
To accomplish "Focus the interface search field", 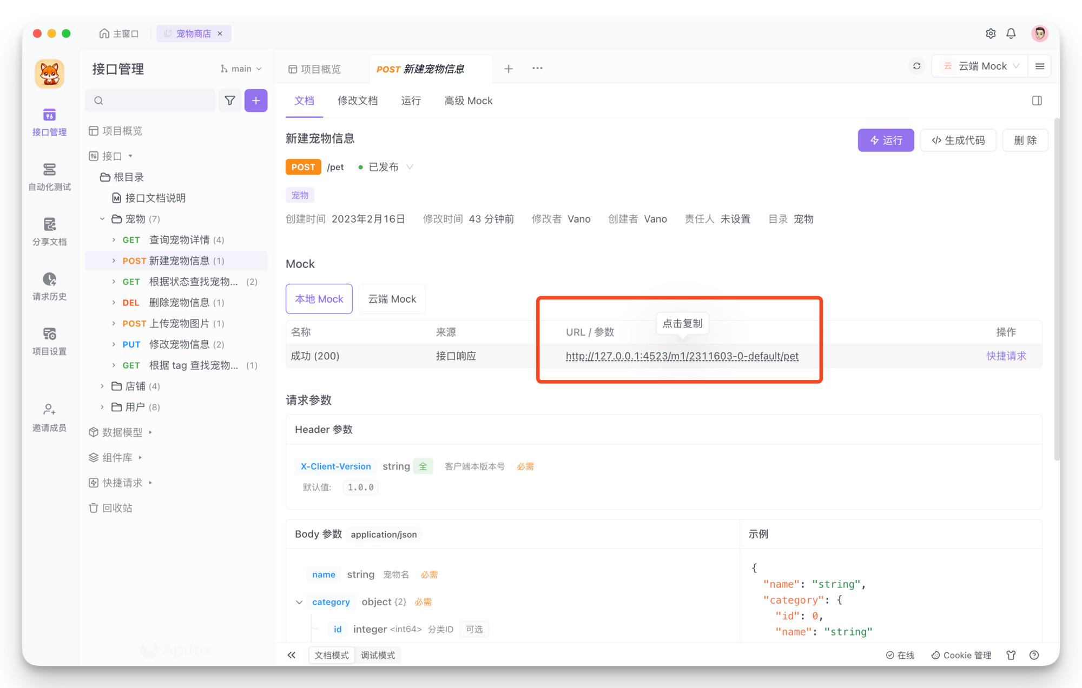I will [x=150, y=101].
